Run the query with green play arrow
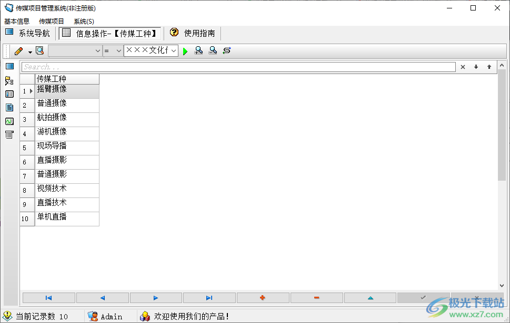Viewport: 510px width, 323px height. (185, 51)
